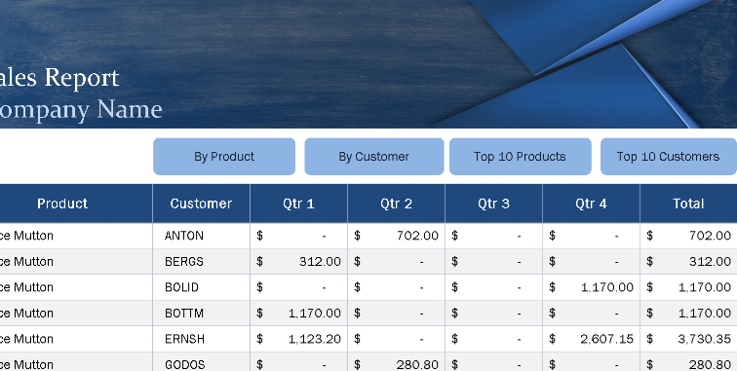Click ERNSH's Qtr 1 value 1,123.20
This screenshot has height=371, width=737.
[x=298, y=339]
